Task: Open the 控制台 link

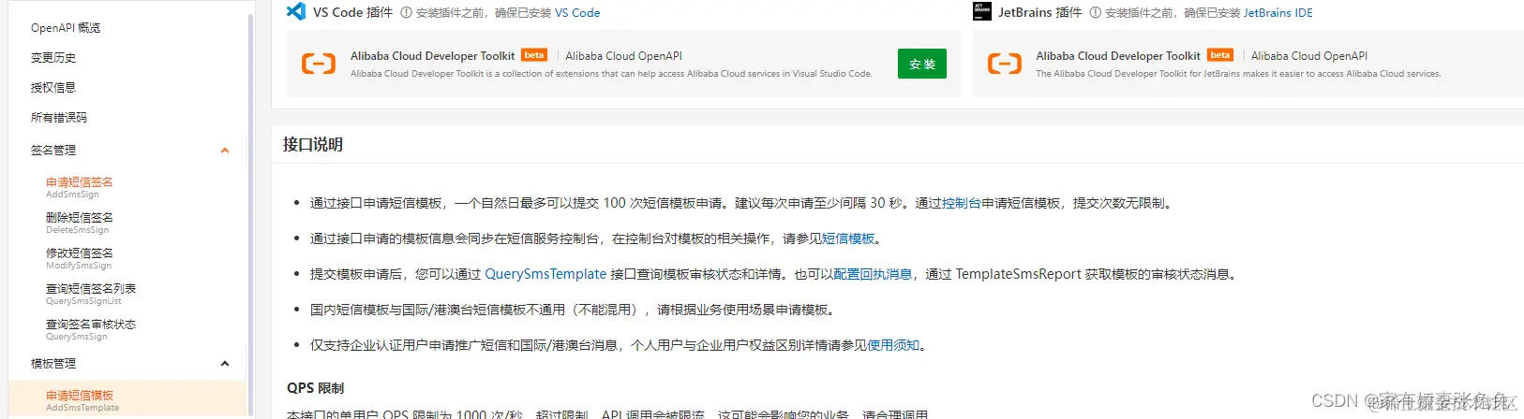Action: [x=962, y=203]
